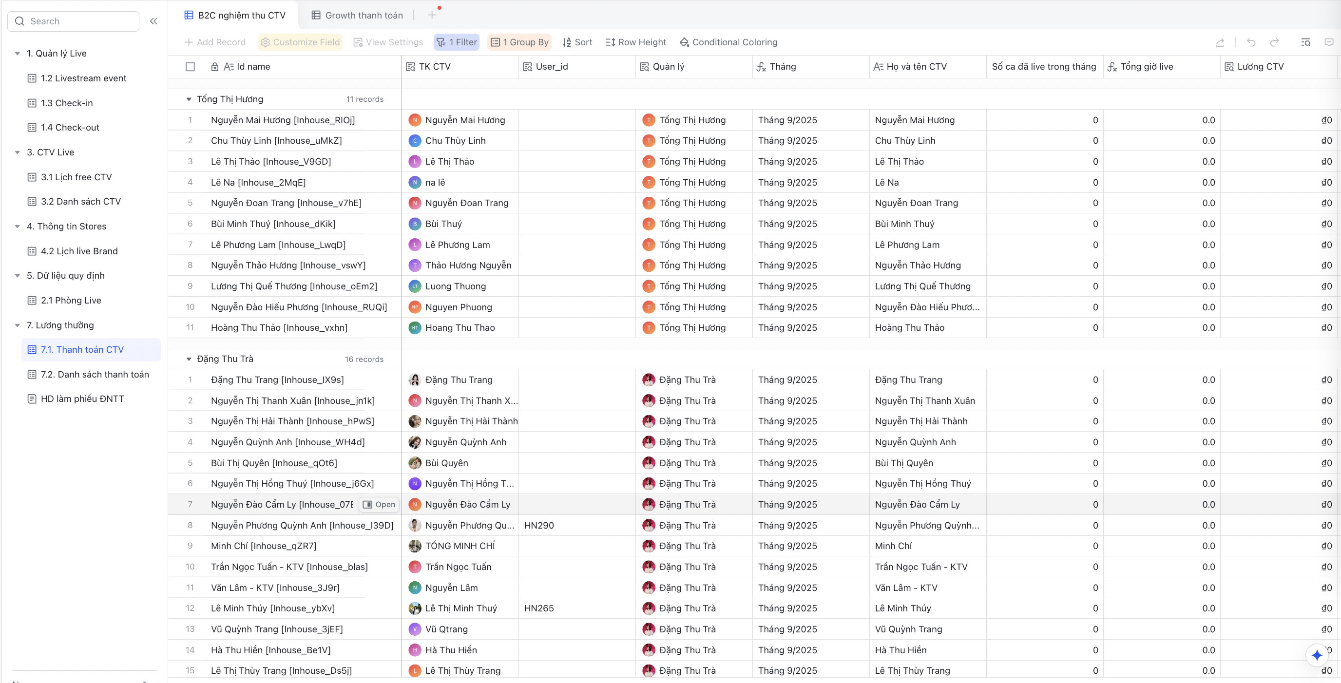The width and height of the screenshot is (1341, 683).
Task: Collapse the Đặng Thu Trà group
Action: (x=189, y=359)
